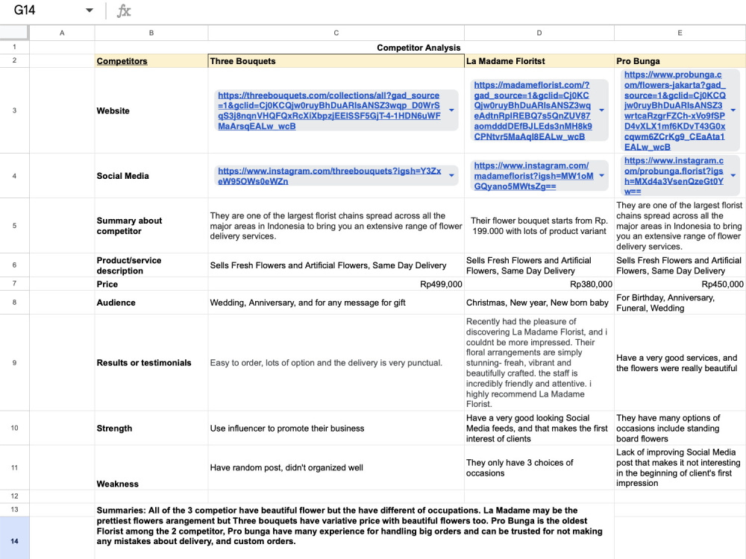Select highlighted row 14 header
Viewport: 746px width, 559px height.
coord(14,541)
